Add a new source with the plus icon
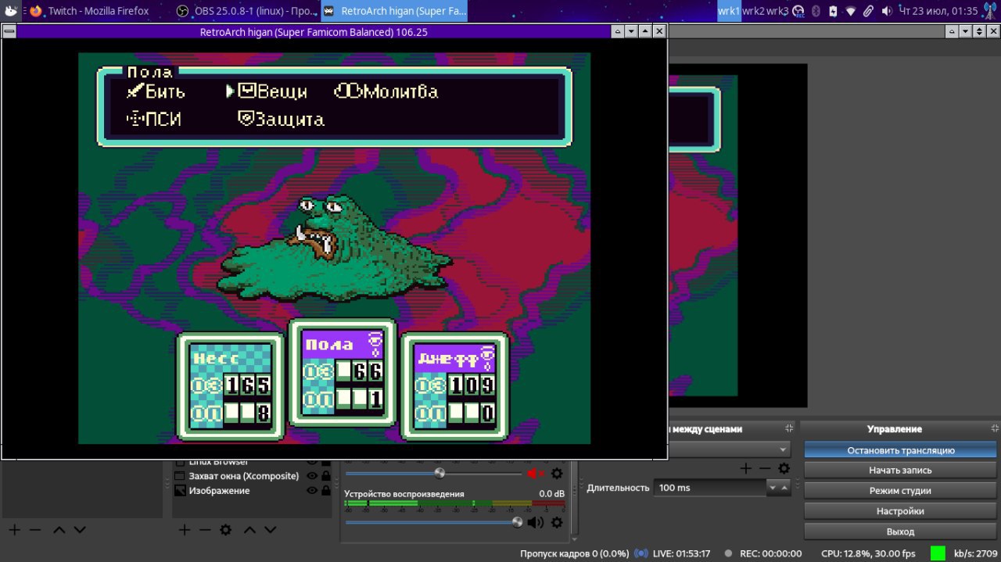 185,529
